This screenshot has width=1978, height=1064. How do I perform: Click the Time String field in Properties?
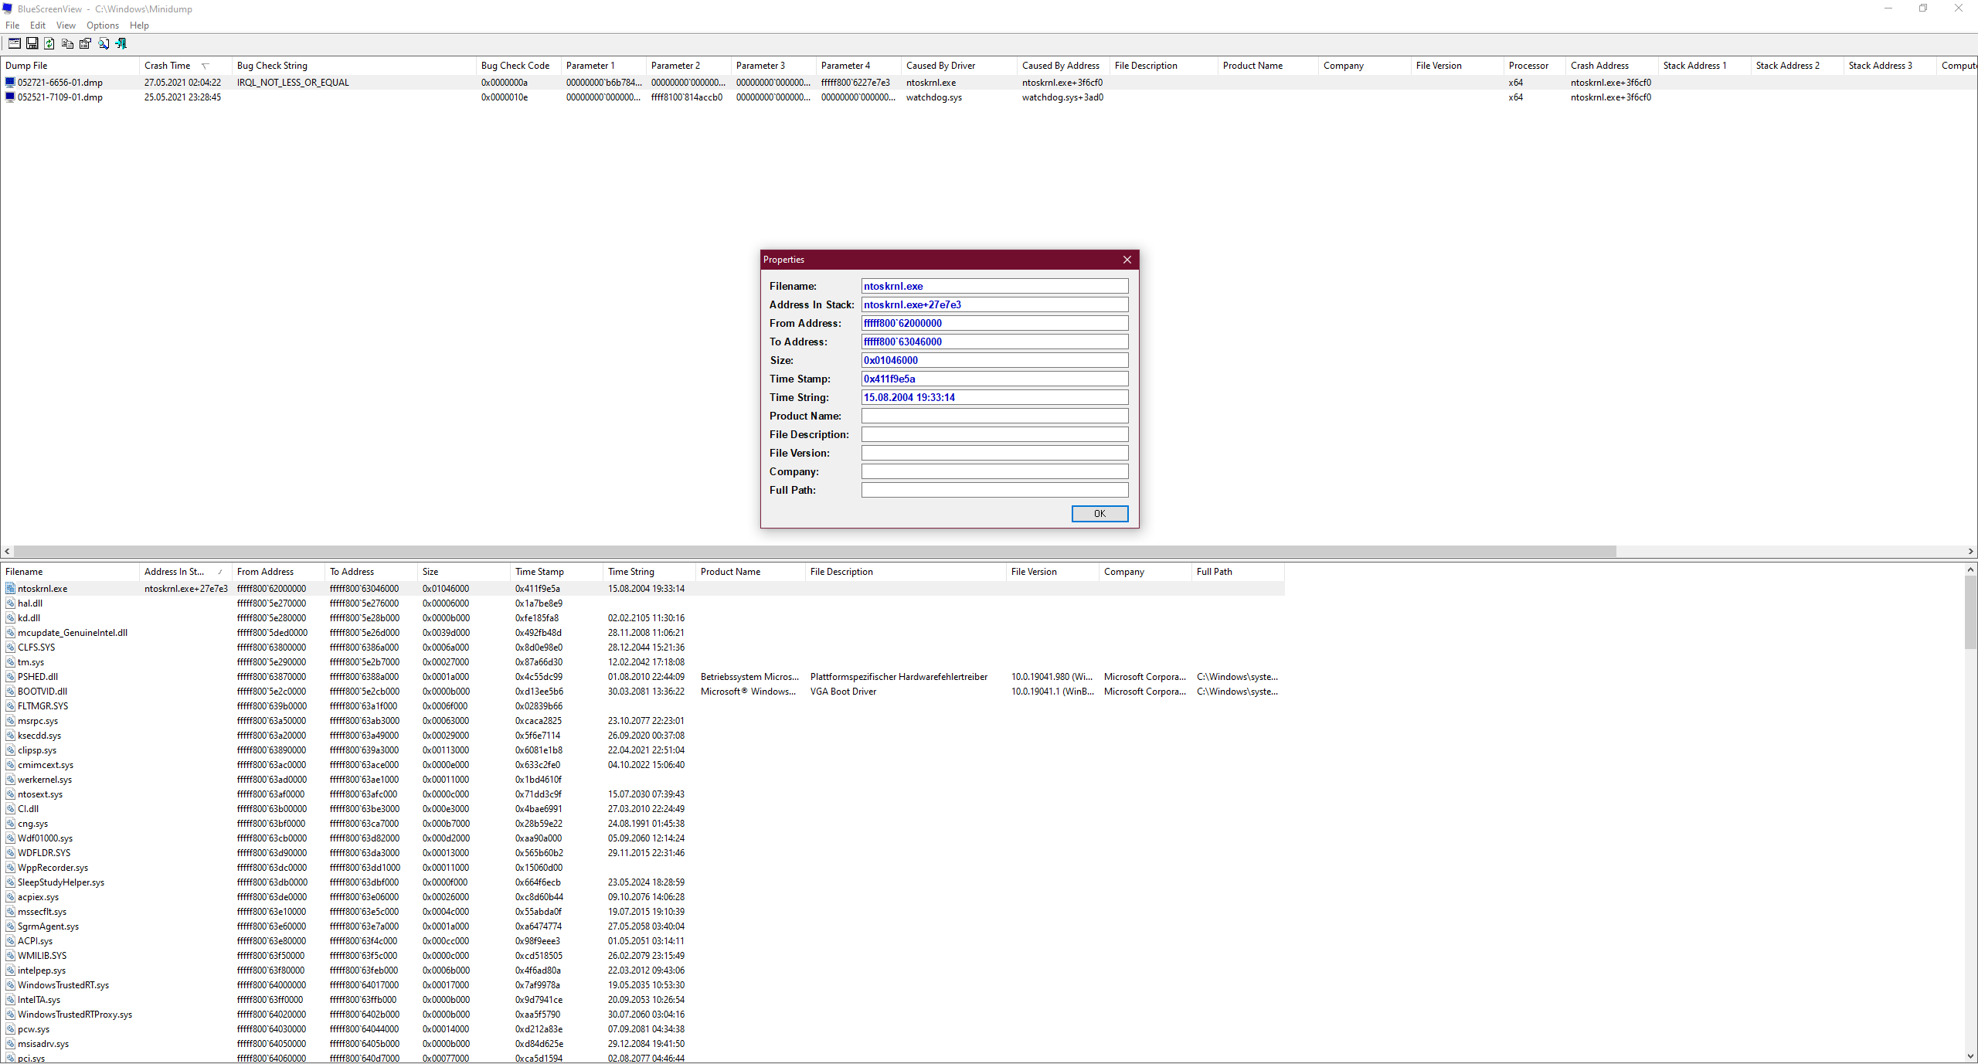[x=994, y=397]
